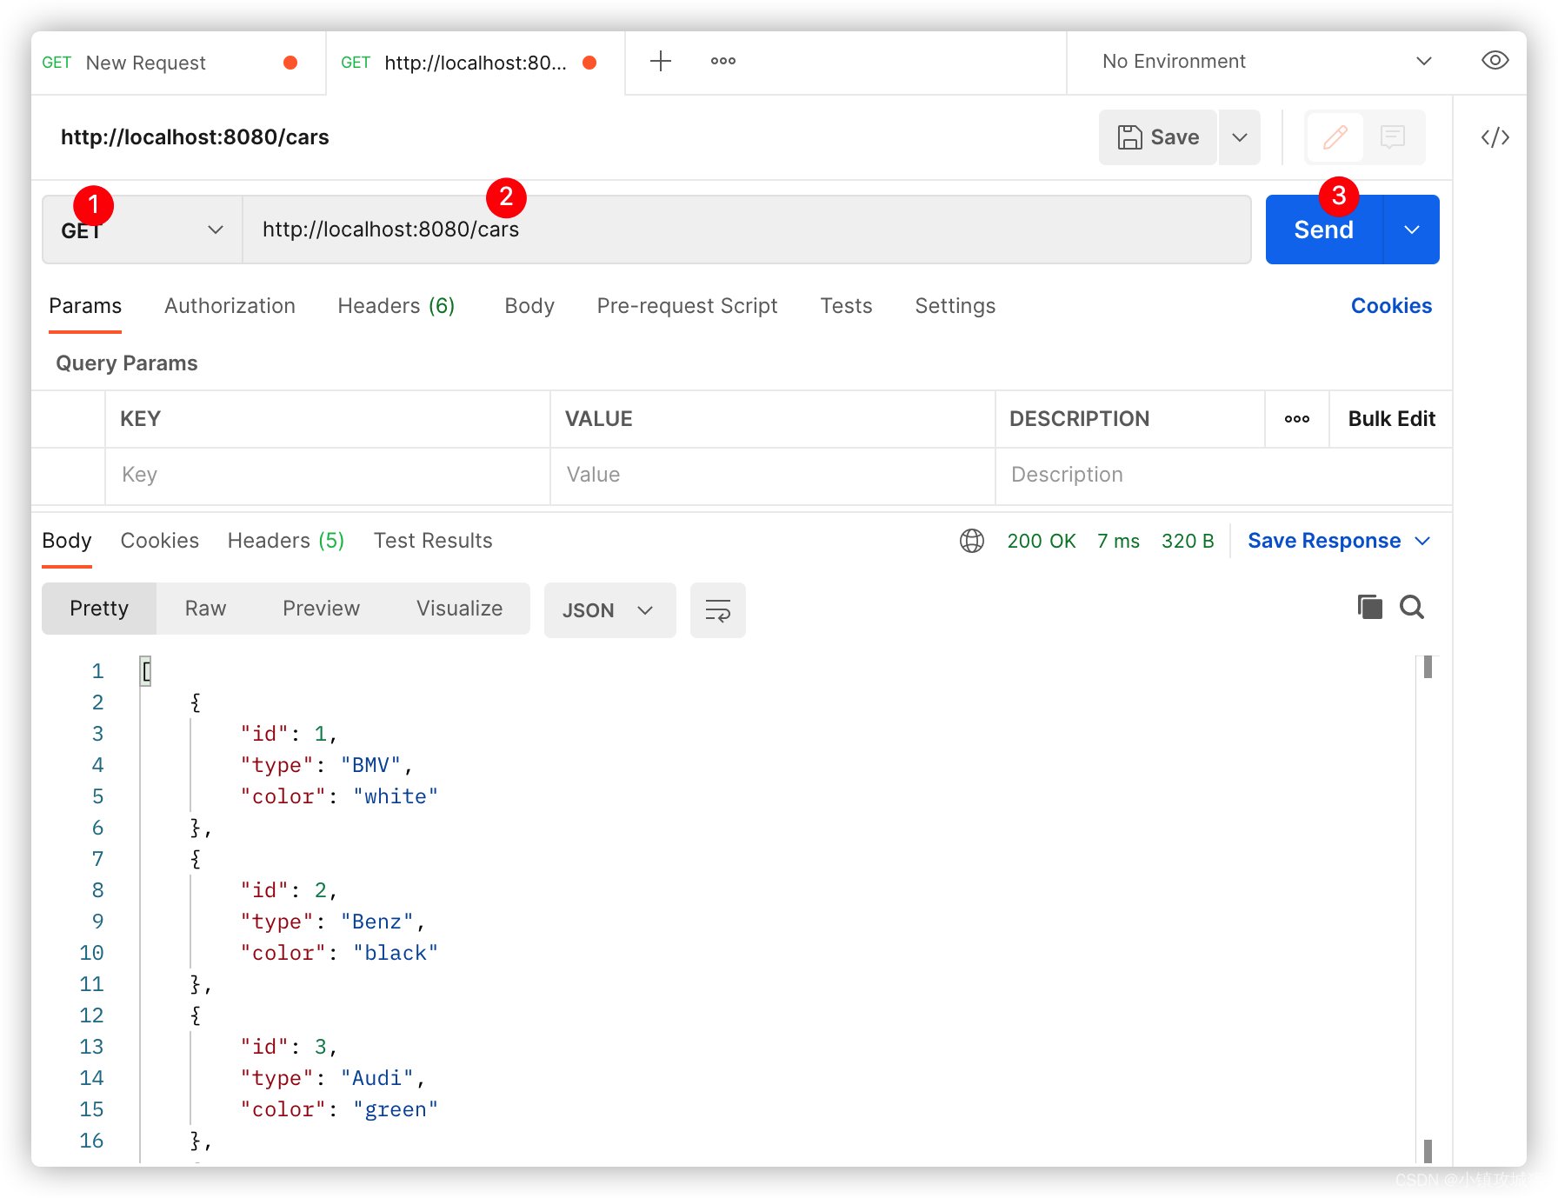
Task: Click the 320 B response size
Action: coord(1188,541)
